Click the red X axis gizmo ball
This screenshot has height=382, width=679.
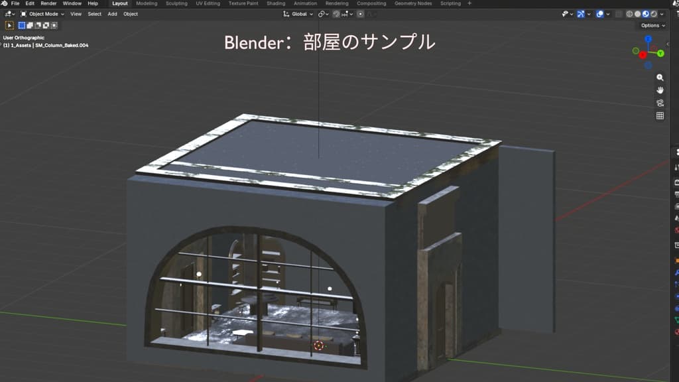coord(643,55)
